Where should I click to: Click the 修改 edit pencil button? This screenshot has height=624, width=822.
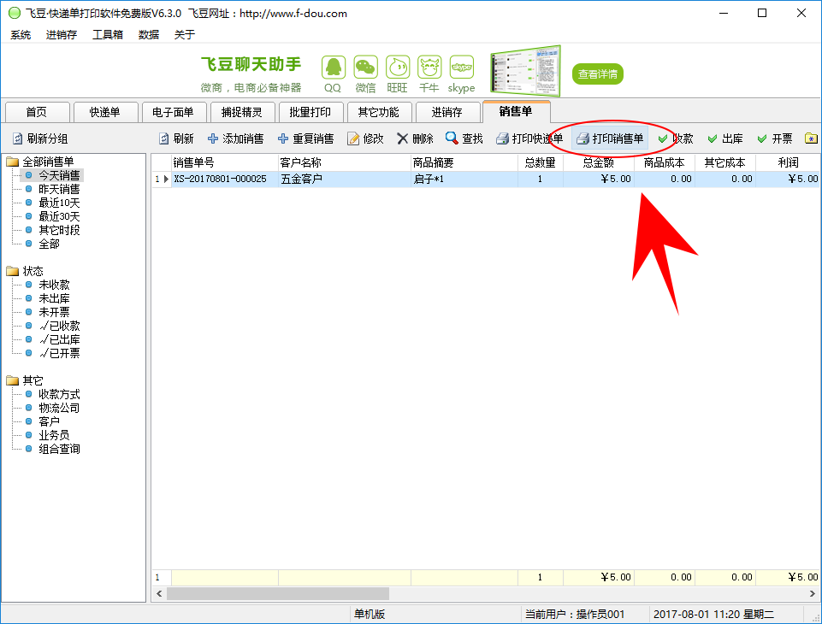(x=365, y=138)
